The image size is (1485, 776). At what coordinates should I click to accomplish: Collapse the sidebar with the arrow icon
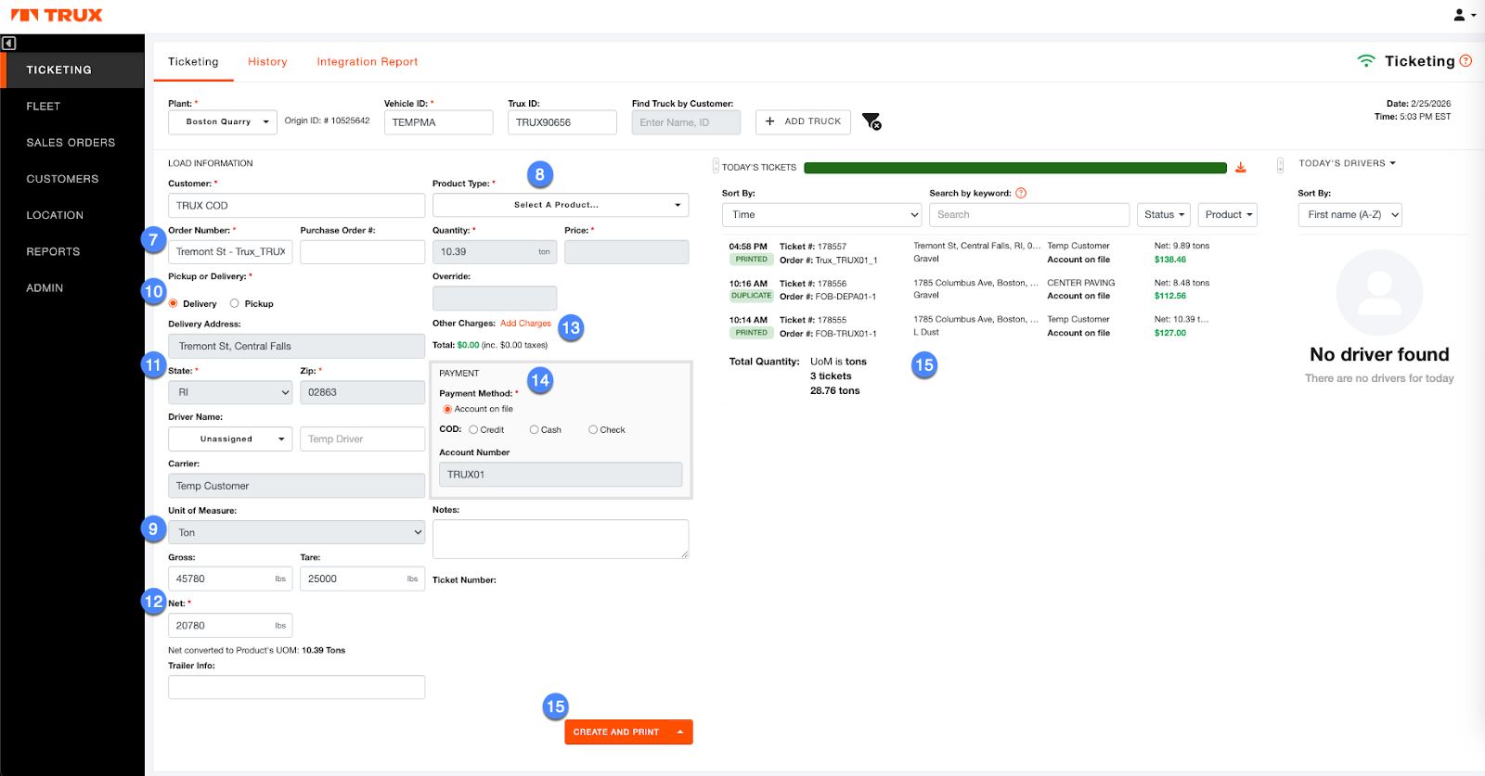tap(8, 43)
